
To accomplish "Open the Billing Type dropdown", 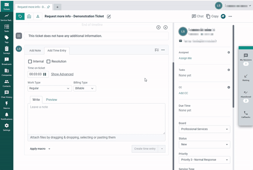I will point(85,88).
